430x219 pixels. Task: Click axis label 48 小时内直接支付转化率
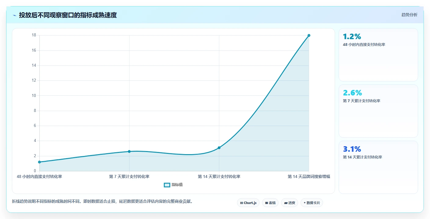[39, 176]
